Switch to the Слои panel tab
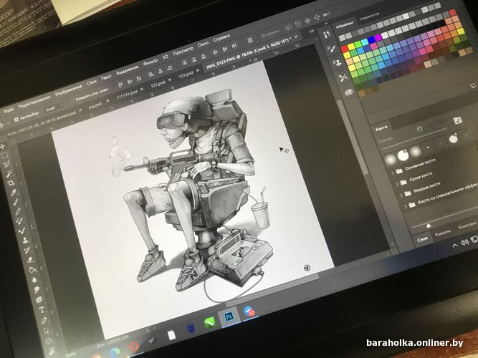The image size is (478, 358). click(x=422, y=239)
